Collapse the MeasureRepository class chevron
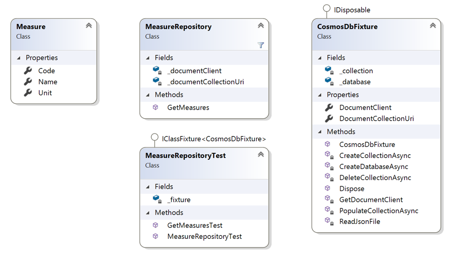The height and width of the screenshot is (258, 450). pos(260,25)
